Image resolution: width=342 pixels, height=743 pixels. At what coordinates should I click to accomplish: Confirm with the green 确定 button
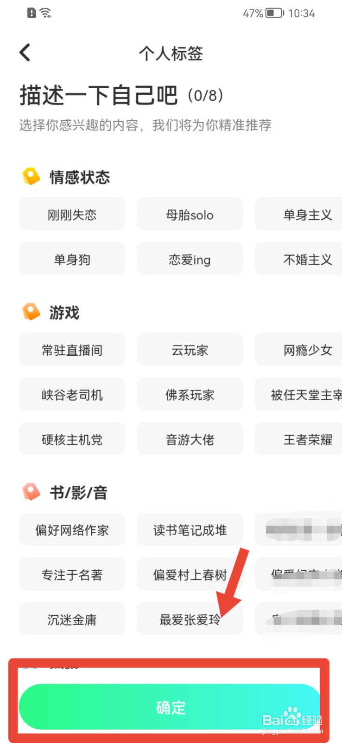tap(170, 707)
